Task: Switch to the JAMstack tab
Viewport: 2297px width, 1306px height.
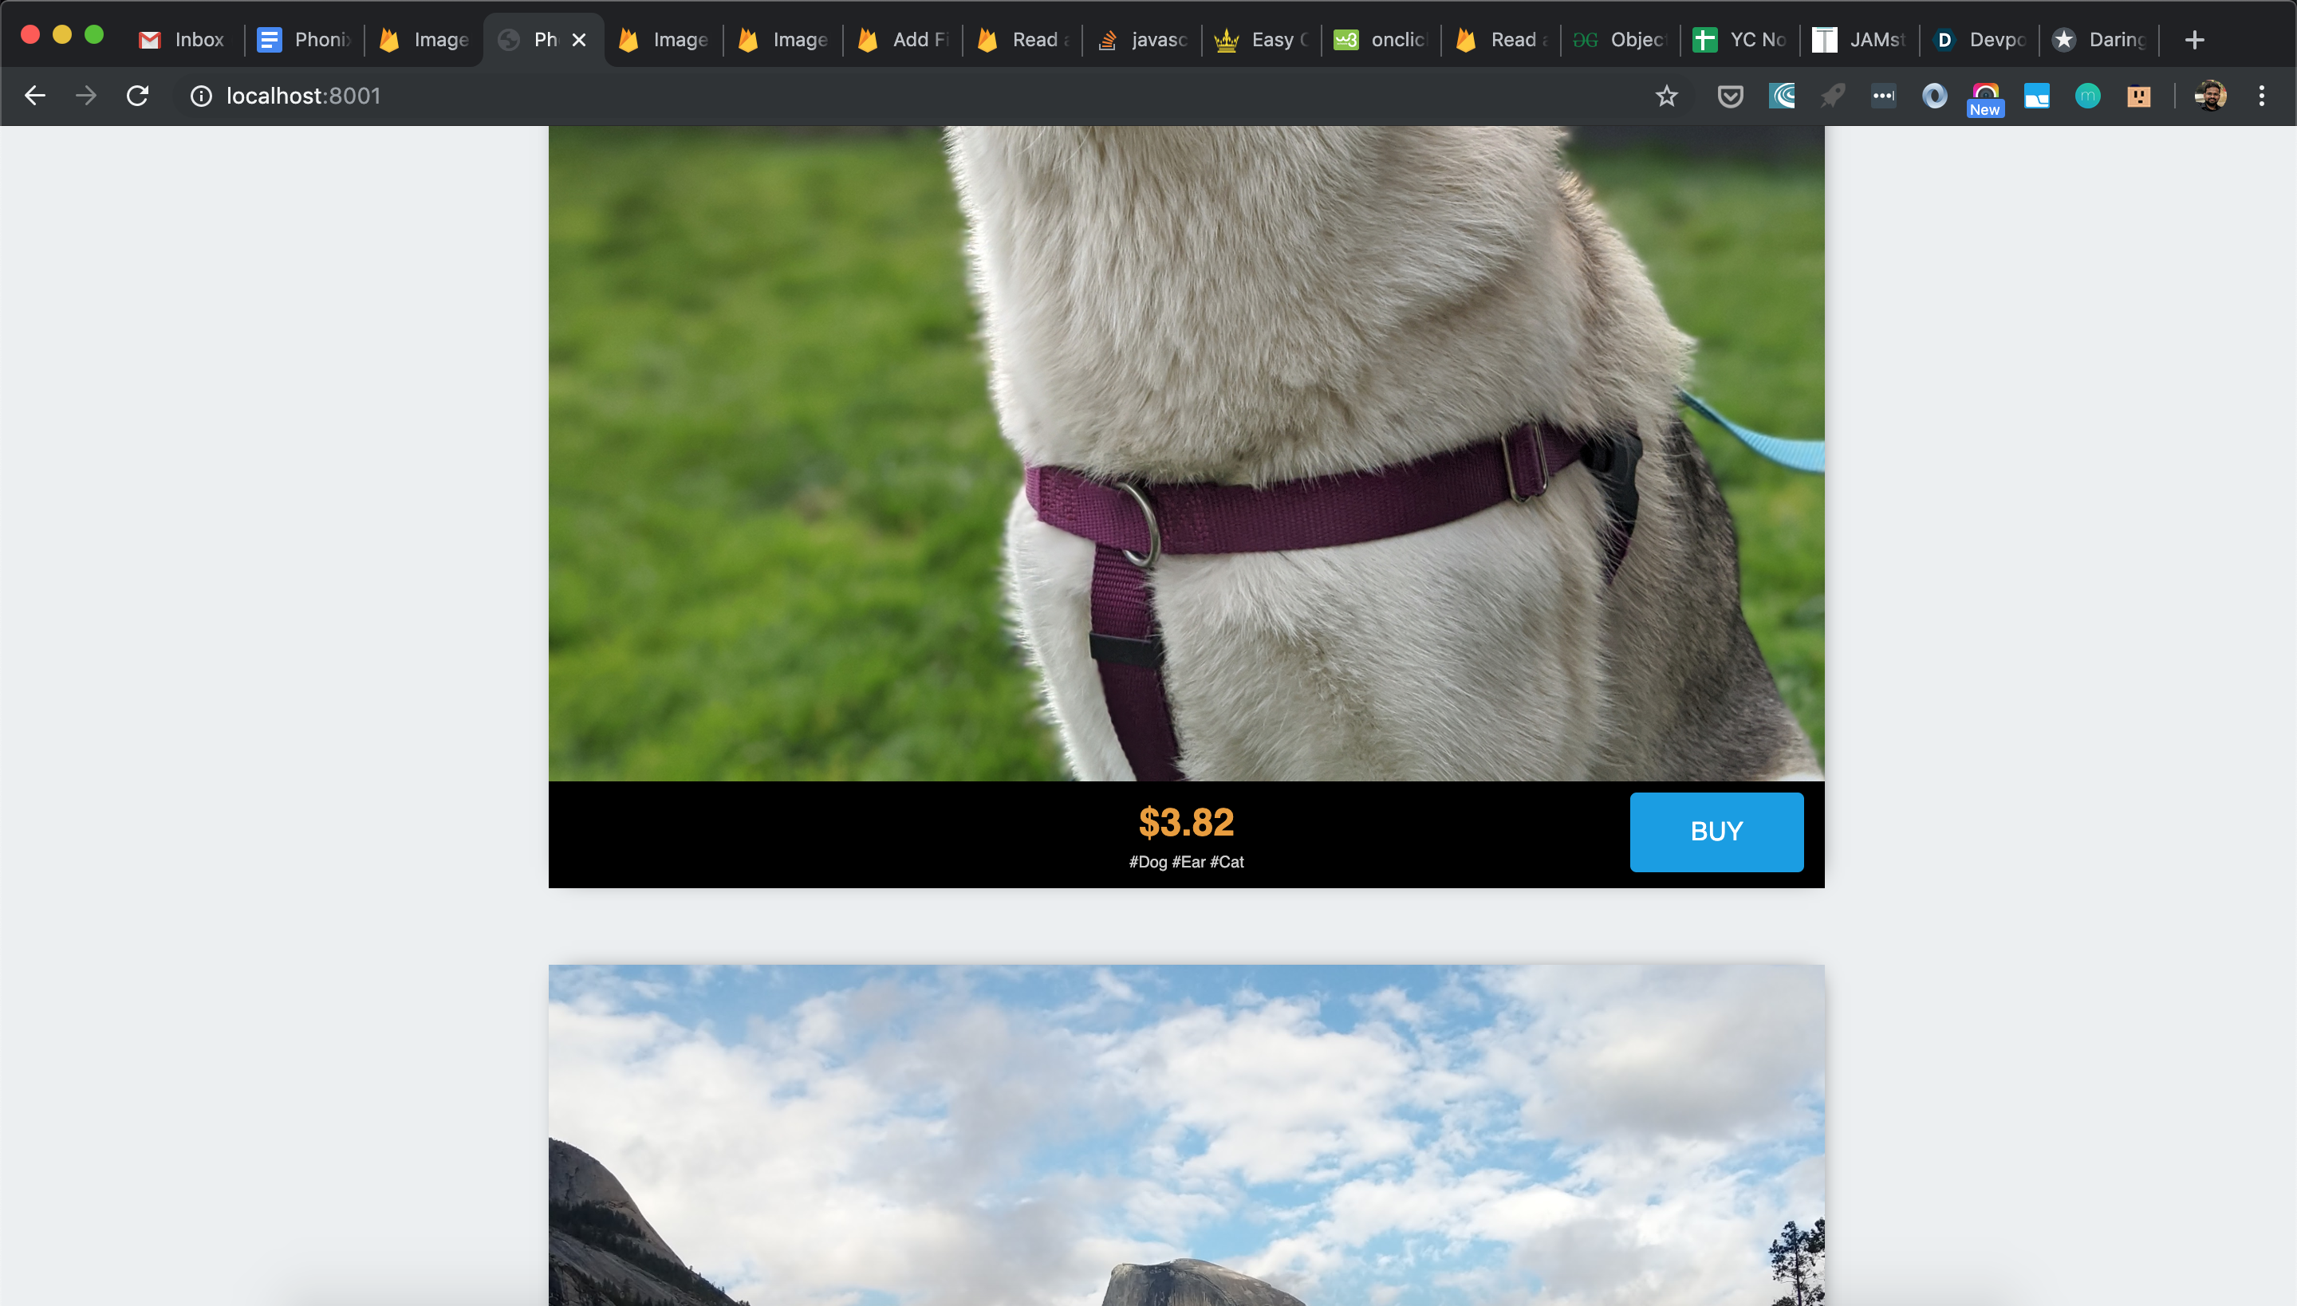Action: pyautogui.click(x=1859, y=40)
